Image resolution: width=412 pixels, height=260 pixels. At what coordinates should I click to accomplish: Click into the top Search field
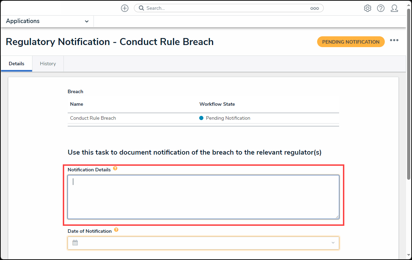[x=227, y=8]
